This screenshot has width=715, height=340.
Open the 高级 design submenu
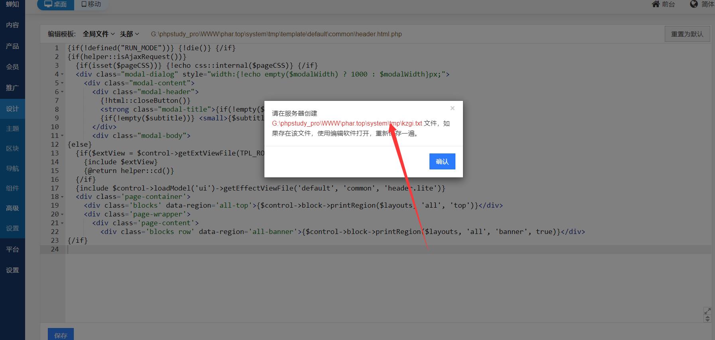click(x=12, y=208)
